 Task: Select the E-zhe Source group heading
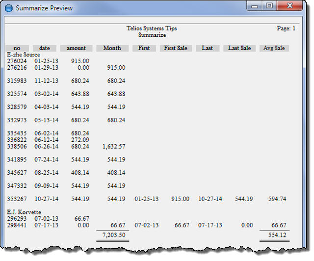coord(24,54)
